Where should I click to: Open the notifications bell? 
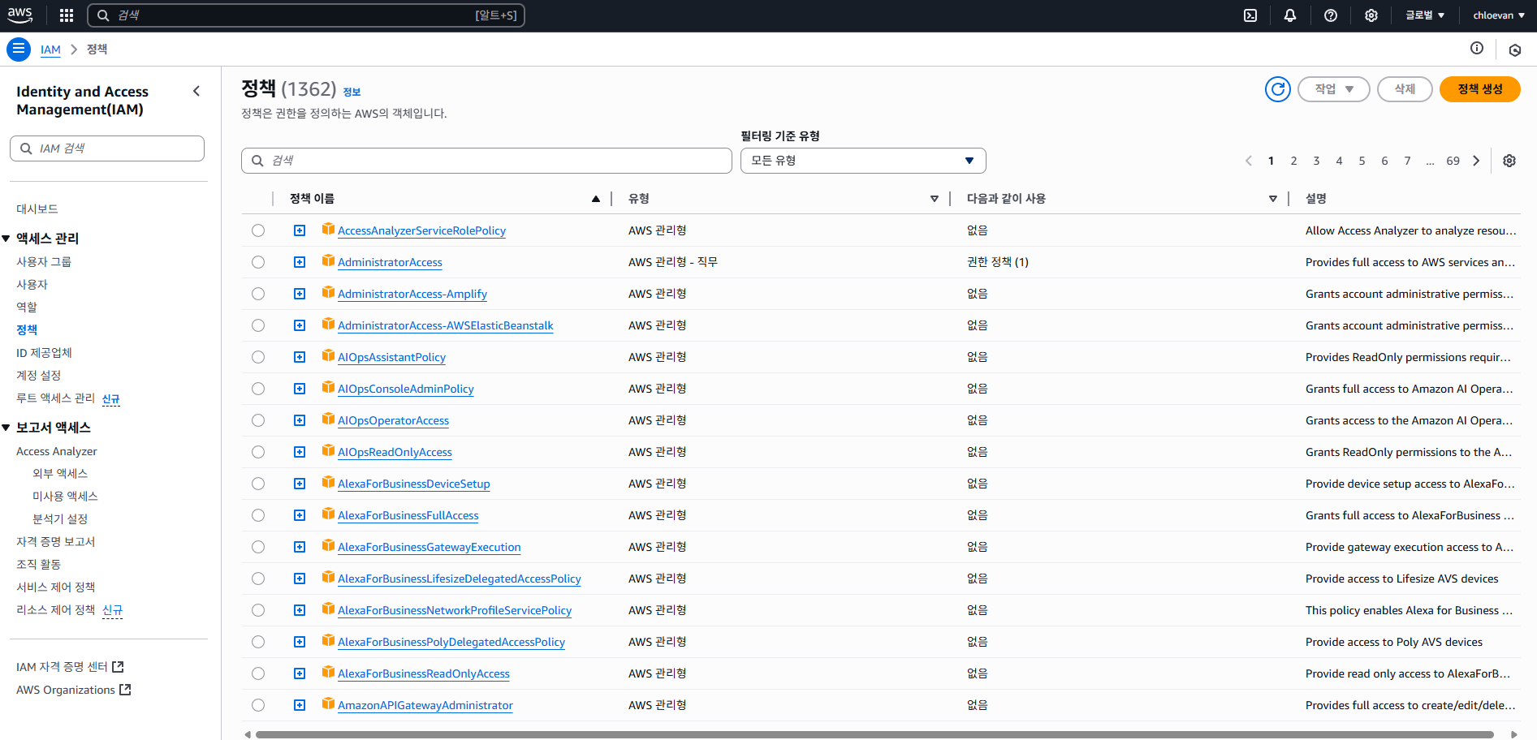(x=1290, y=15)
